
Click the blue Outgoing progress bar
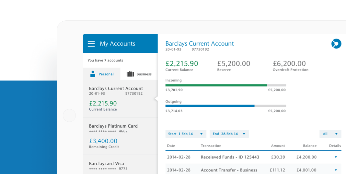[210, 106]
